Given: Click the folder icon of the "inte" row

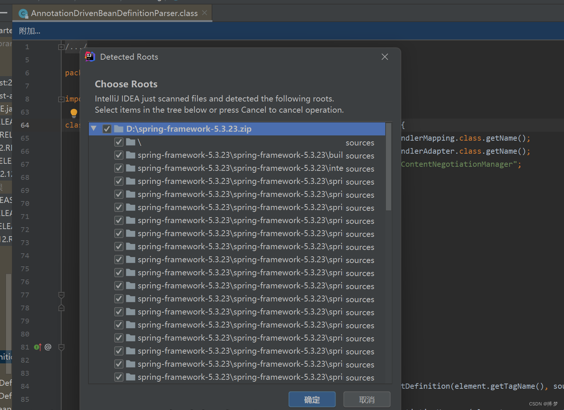Looking at the screenshot, I should 131,168.
